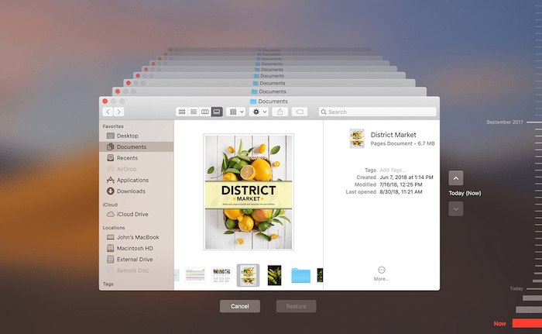Jump to previous backup with up arrow
Screen dimensions: 542x334
456,178
